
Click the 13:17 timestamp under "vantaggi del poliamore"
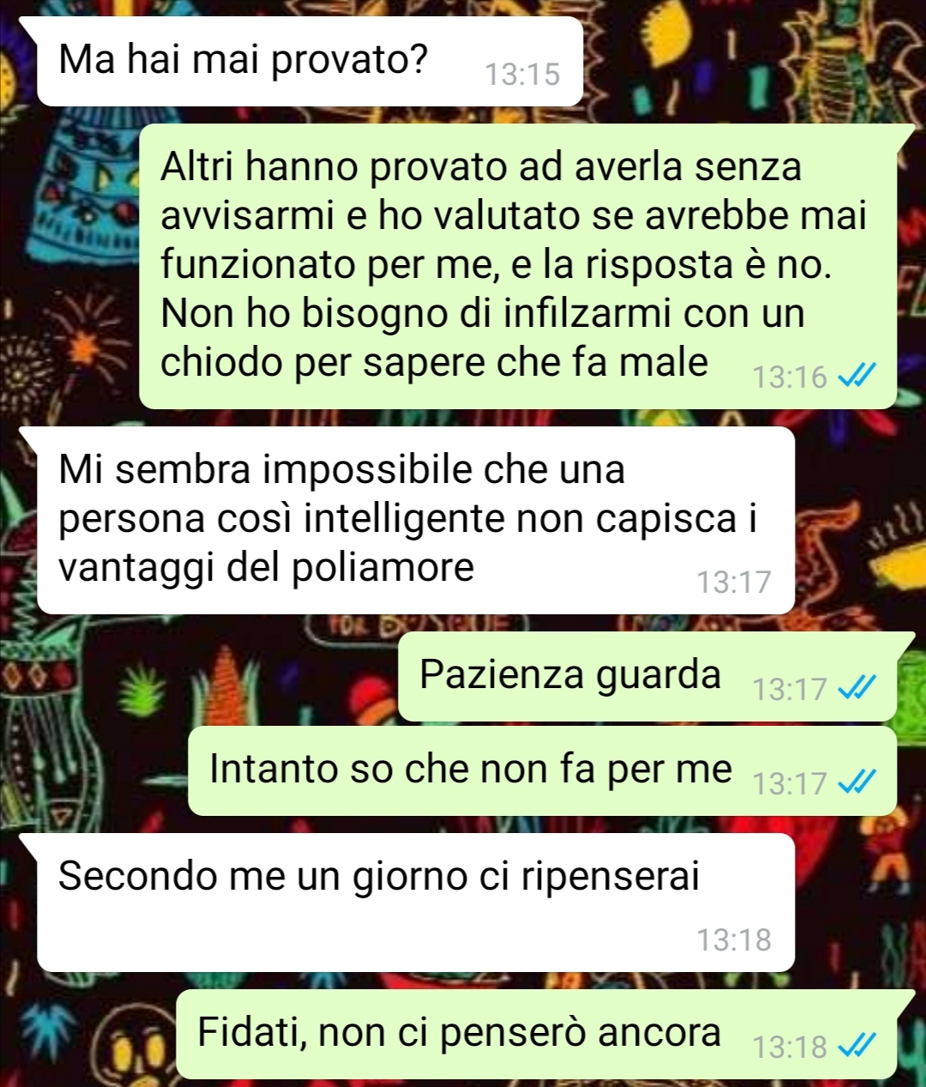point(734,583)
